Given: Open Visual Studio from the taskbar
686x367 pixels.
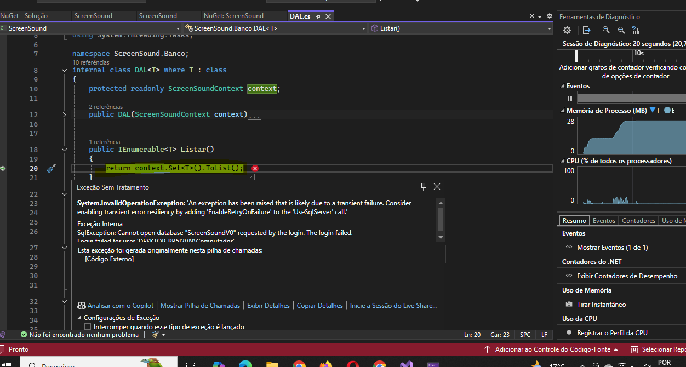Looking at the screenshot, I should pos(406,364).
